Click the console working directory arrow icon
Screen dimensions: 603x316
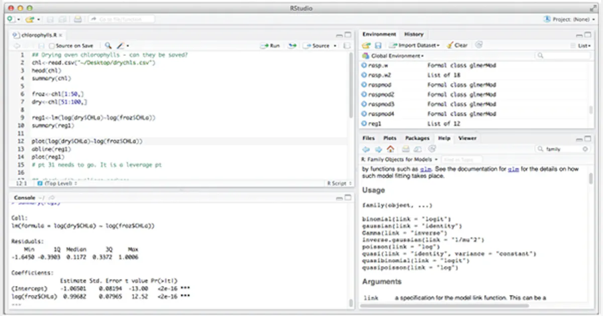coord(52,198)
